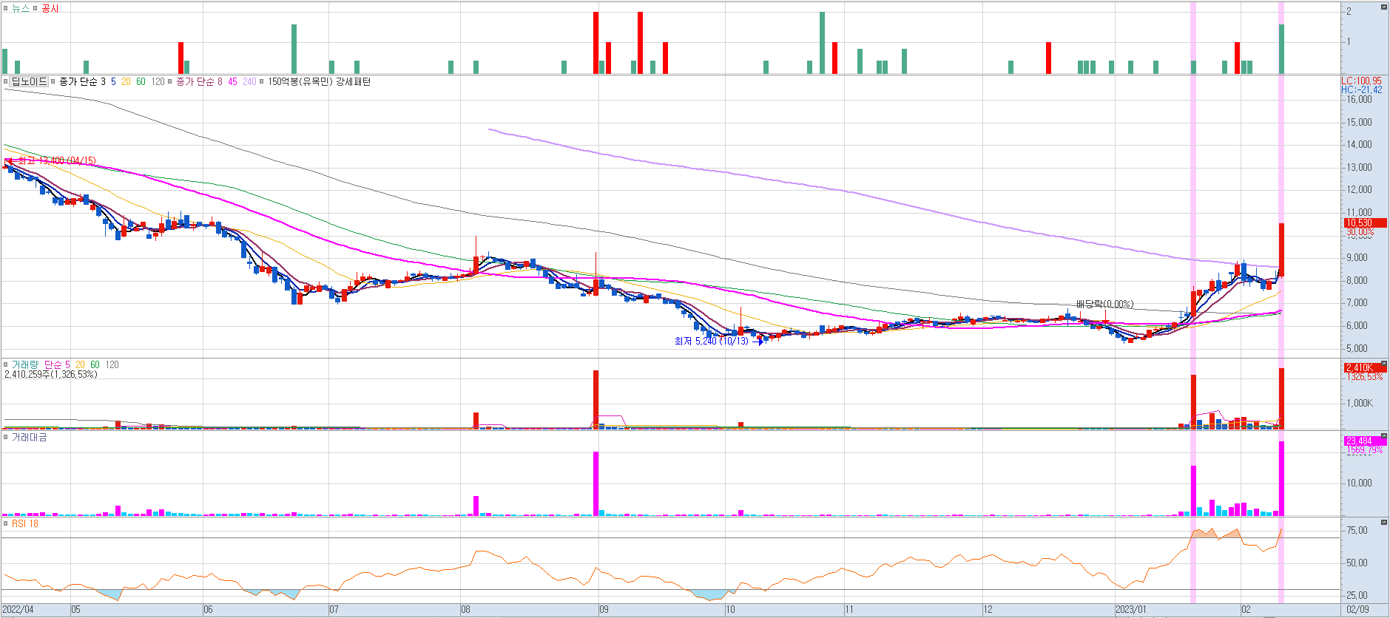Click the magenta 23,484 trading value tag
The width and height of the screenshot is (1390, 618).
click(x=1365, y=441)
